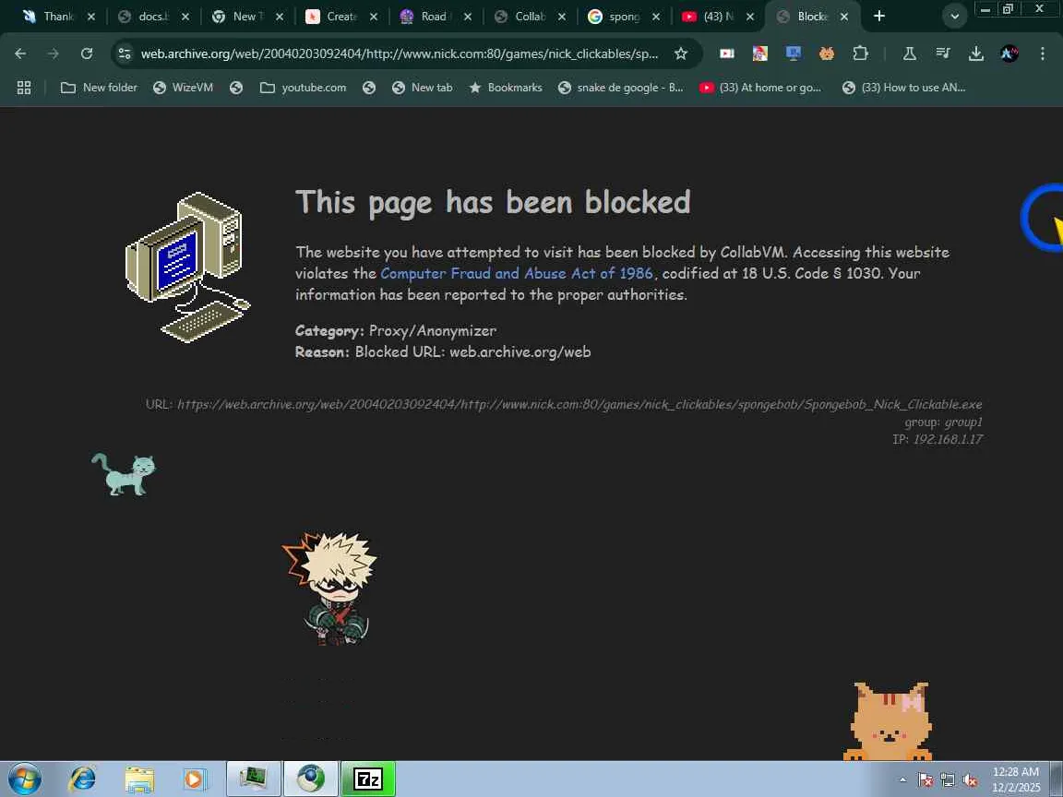This screenshot has height=797, width=1063.
Task: Open a new tab with plus button
Action: [879, 16]
